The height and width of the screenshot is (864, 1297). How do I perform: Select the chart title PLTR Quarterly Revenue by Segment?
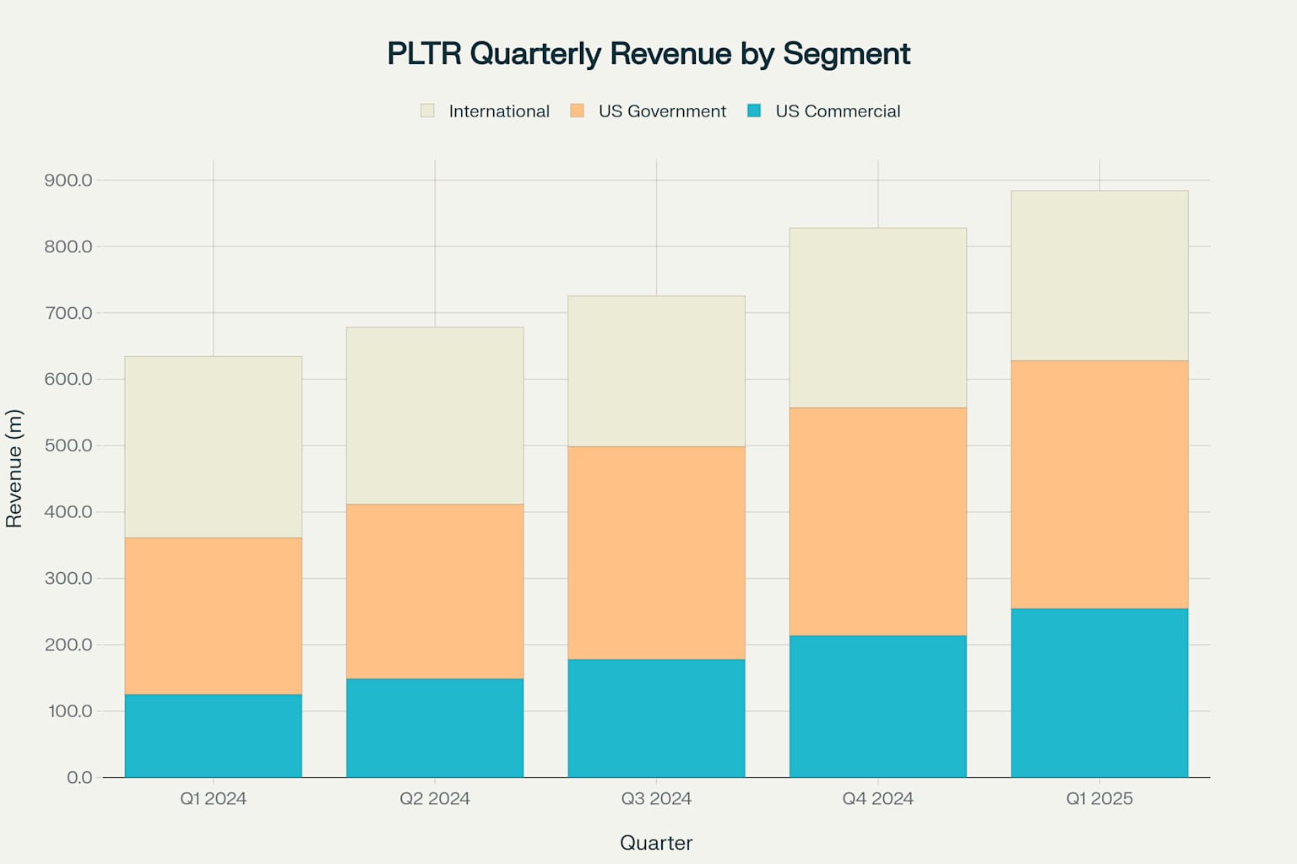[x=648, y=53]
